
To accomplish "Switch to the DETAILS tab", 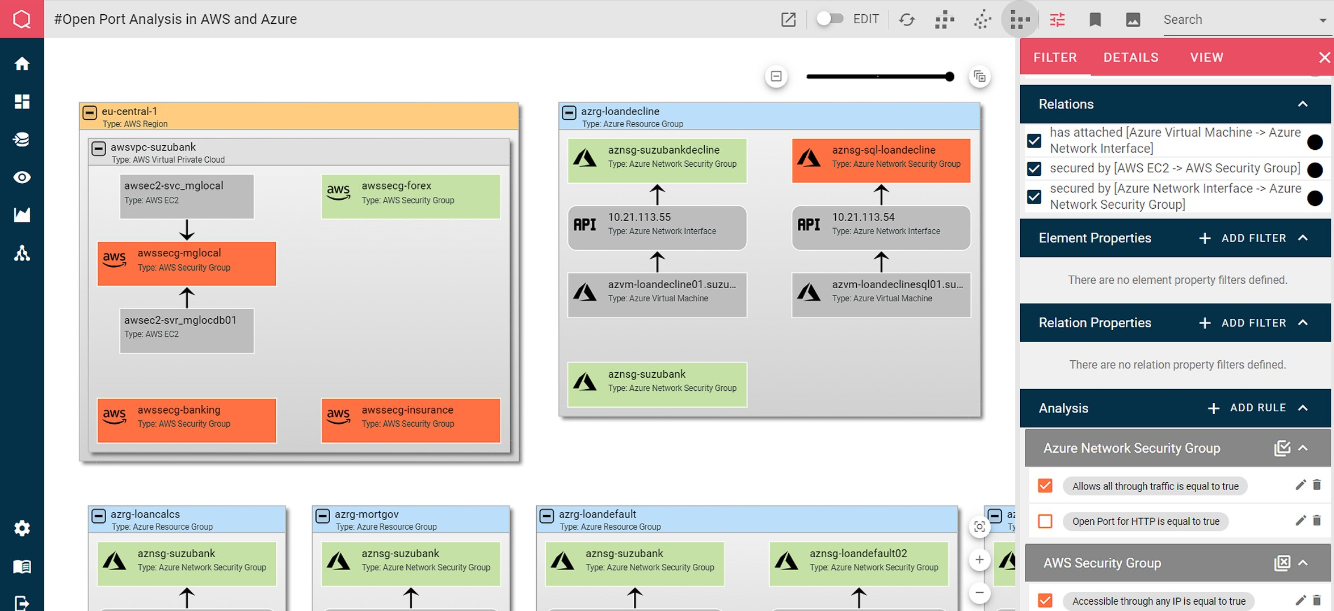I will [1130, 57].
